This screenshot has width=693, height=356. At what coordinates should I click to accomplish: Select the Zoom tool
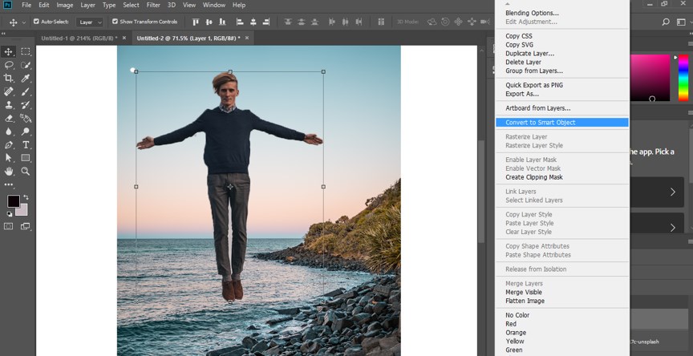[26, 171]
